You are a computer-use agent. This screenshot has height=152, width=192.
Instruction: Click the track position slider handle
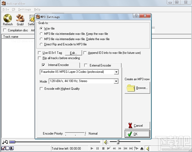point(12,142)
